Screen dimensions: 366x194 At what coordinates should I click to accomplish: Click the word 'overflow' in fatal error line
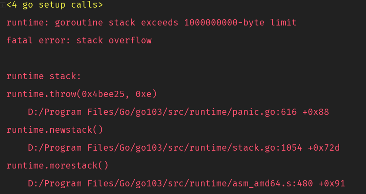[130, 41]
